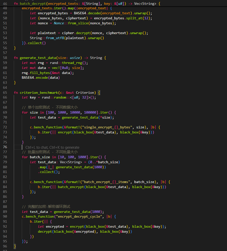This screenshot has height=251, width=227.
Task: Click line number 96 in the gutter
Action: 5,246
